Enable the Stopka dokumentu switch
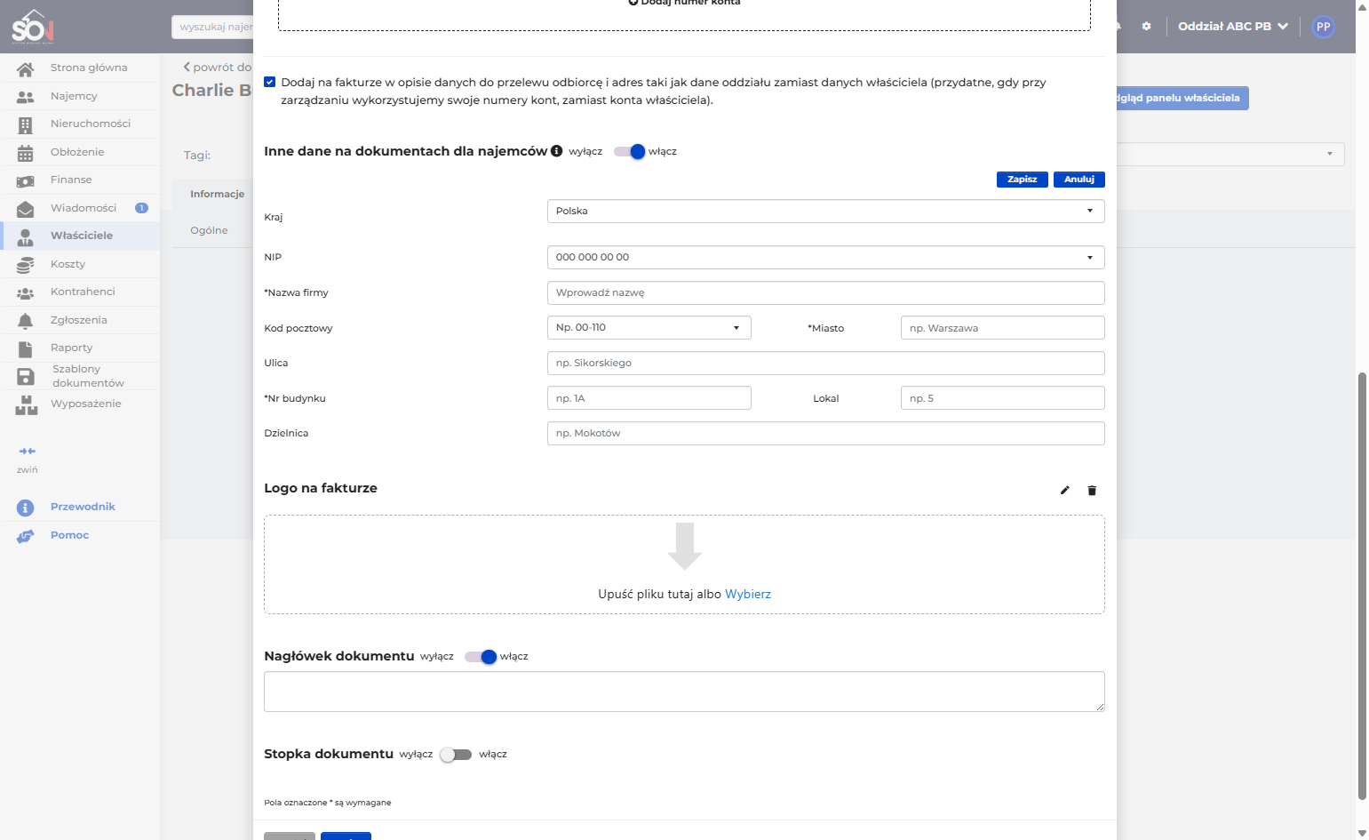 pyautogui.click(x=456, y=755)
